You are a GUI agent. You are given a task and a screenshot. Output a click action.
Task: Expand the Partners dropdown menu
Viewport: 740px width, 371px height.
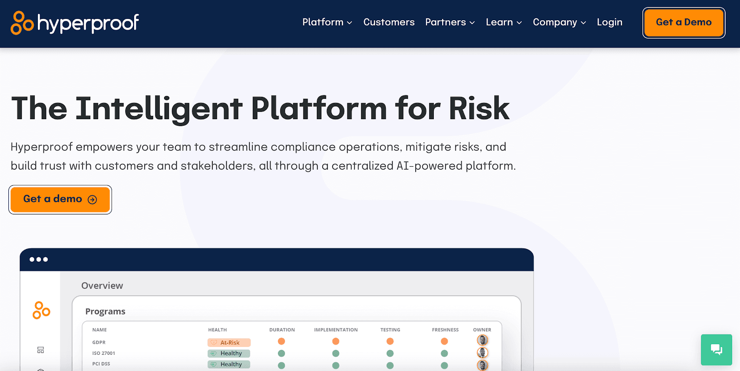(x=450, y=22)
